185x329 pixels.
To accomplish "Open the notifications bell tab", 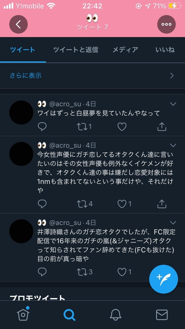I will (x=116, y=315).
